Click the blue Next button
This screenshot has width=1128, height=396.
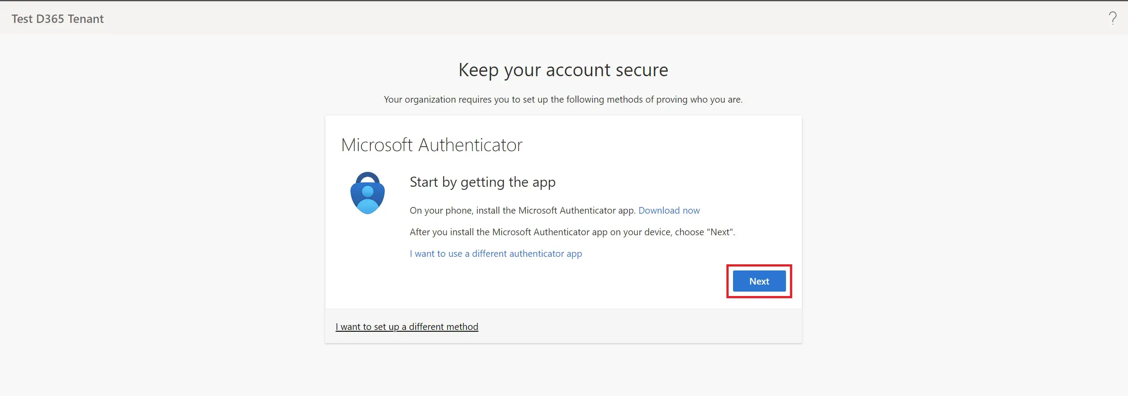tap(759, 281)
